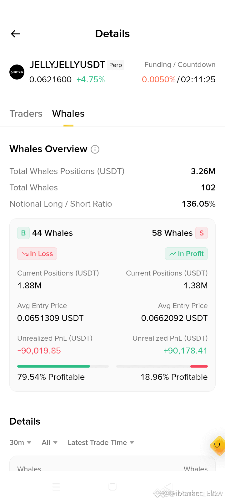Tap the In Loss tag
The image size is (225, 501).
coord(37,254)
